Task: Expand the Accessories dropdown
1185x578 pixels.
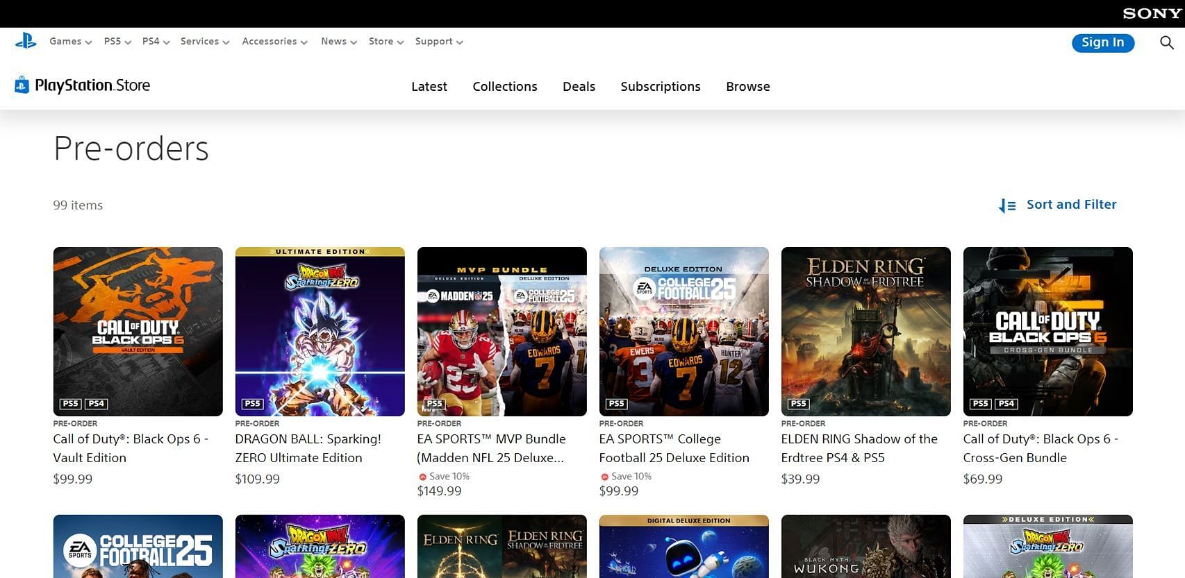Action: click(274, 42)
